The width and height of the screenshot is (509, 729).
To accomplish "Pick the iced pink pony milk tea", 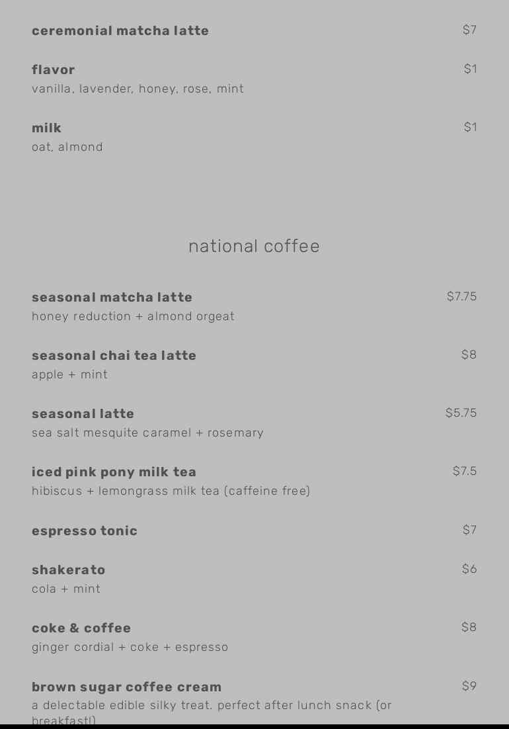I will [114, 472].
